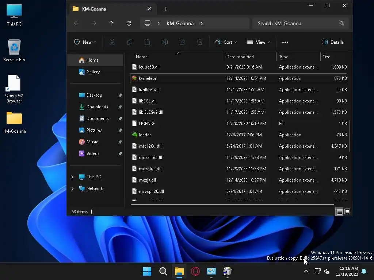374x280 pixels.
Task: Click the computer icon in address bar
Action: pos(148,23)
